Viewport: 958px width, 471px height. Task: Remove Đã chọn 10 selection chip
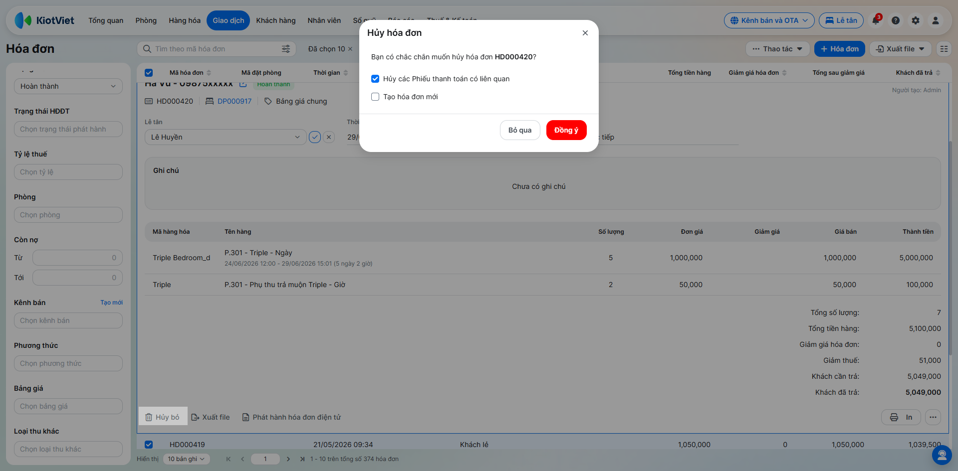coord(350,49)
